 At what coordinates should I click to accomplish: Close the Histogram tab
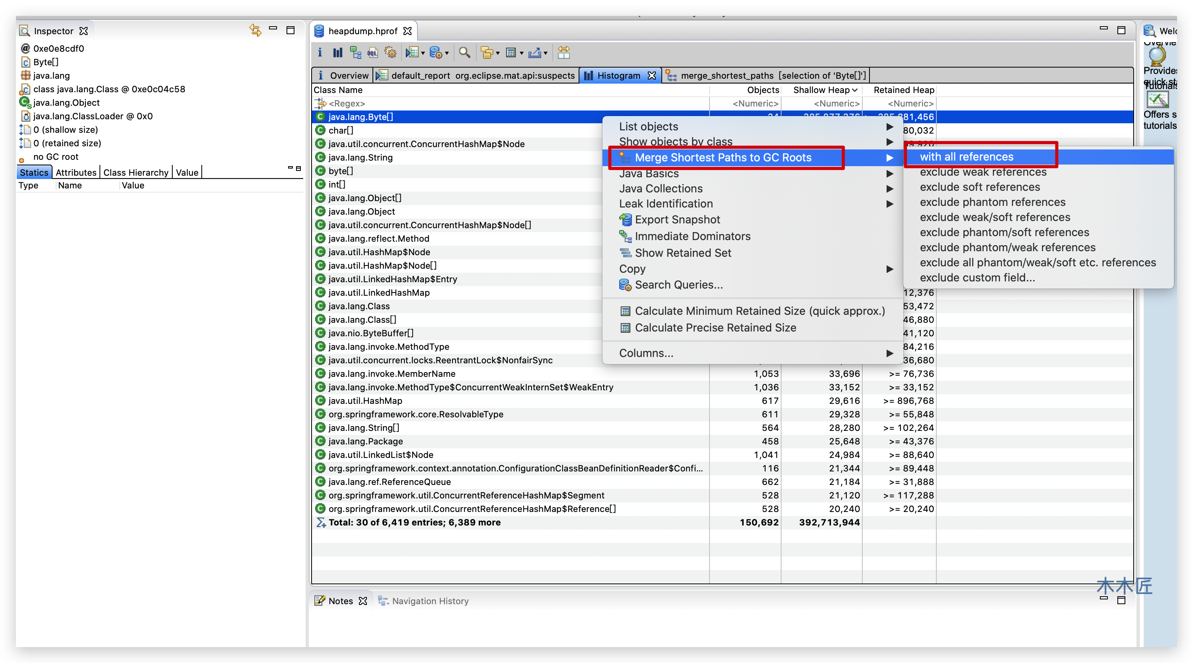pos(651,76)
